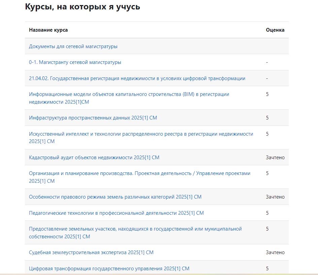Click the dash grade of the registration course row
The height and width of the screenshot is (275, 318).
[267, 78]
